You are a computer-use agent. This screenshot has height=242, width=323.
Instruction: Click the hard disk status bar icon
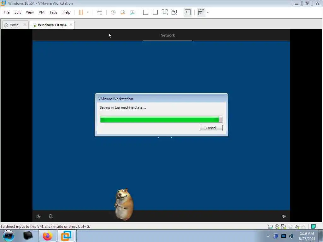pos(270,227)
